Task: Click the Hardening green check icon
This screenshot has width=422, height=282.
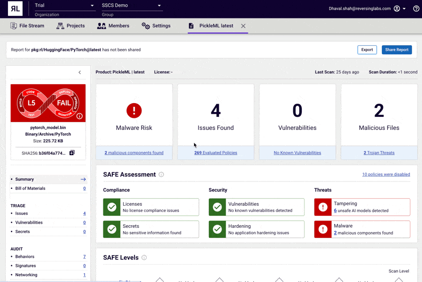Action: pyautogui.click(x=217, y=229)
